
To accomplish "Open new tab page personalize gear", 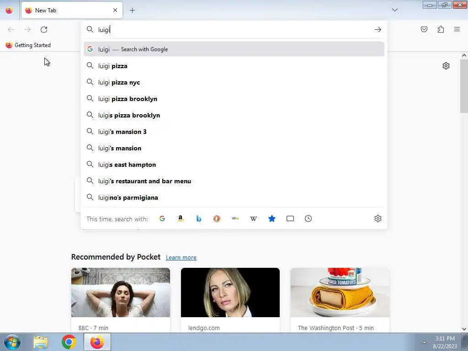I will [x=446, y=66].
